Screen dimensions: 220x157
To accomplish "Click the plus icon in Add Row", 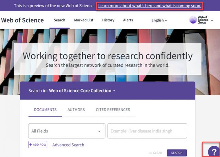I will pyautogui.click(x=30, y=145).
